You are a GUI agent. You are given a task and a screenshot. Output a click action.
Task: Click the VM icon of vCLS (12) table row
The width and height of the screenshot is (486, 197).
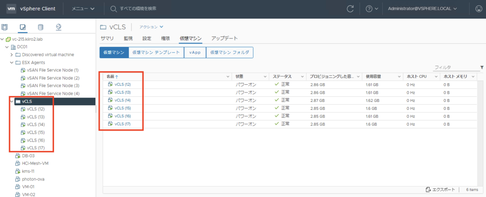point(110,84)
